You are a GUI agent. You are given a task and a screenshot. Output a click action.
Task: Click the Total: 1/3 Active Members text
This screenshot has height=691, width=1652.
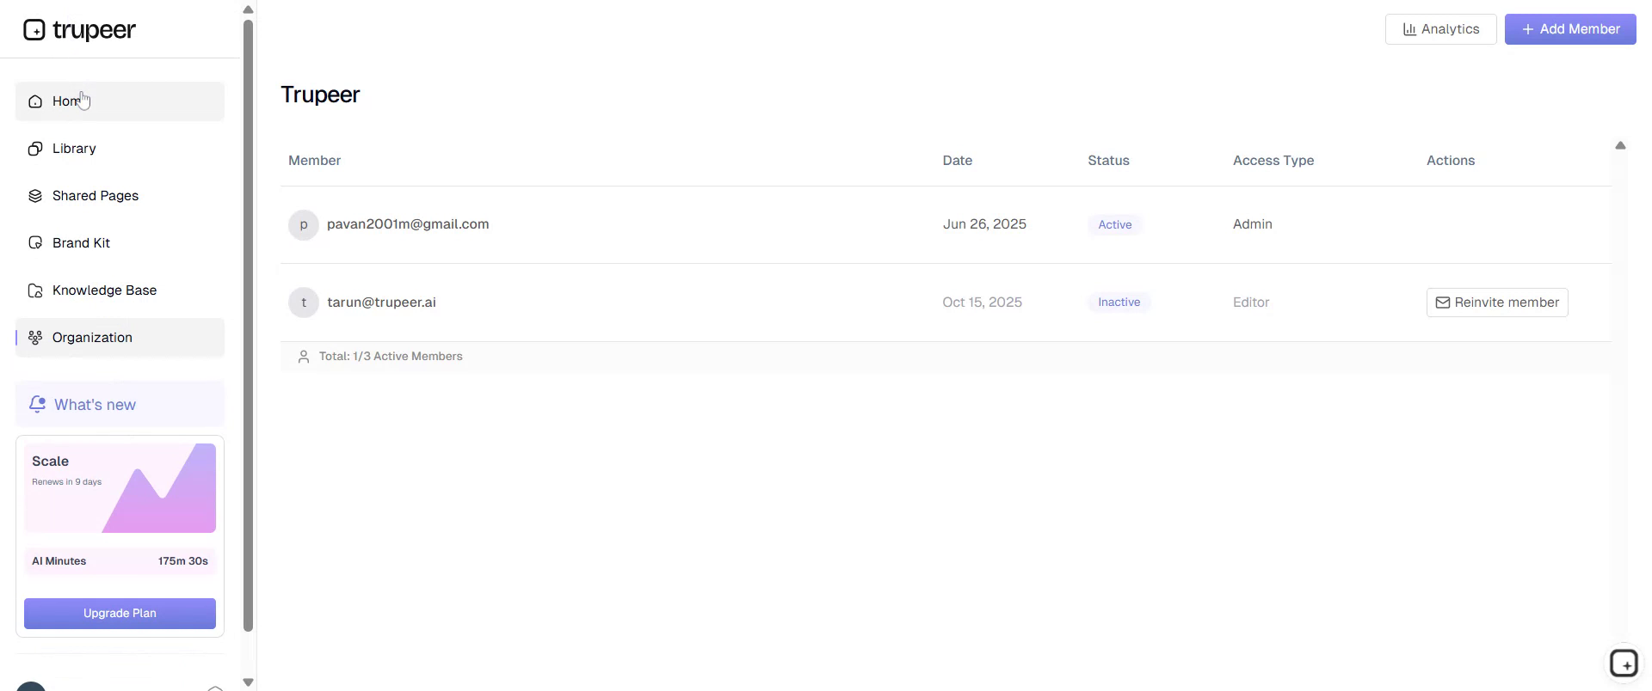point(391,357)
